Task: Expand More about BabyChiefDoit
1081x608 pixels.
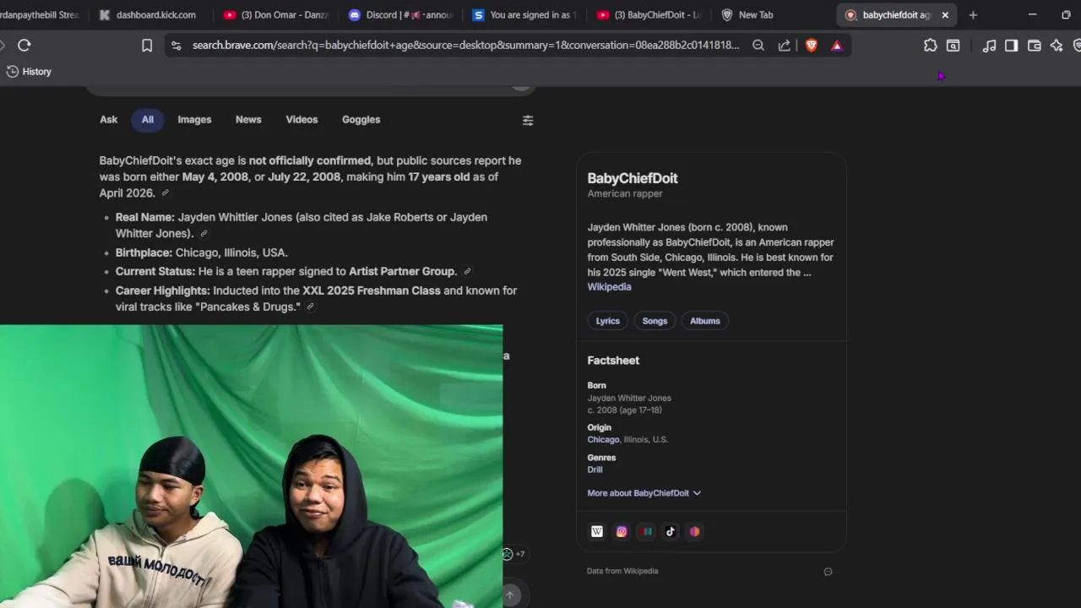Action: coord(644,493)
